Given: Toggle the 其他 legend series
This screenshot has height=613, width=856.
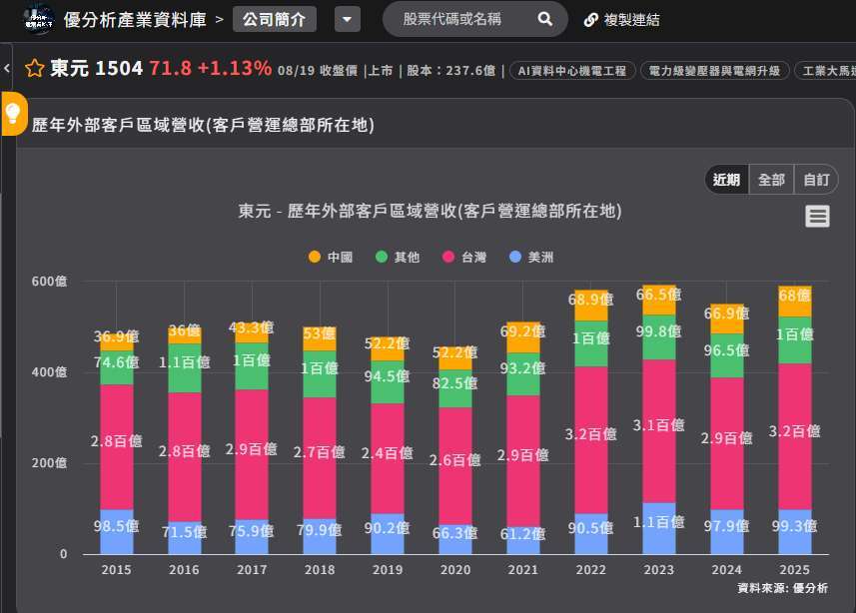Looking at the screenshot, I should pyautogui.click(x=398, y=258).
